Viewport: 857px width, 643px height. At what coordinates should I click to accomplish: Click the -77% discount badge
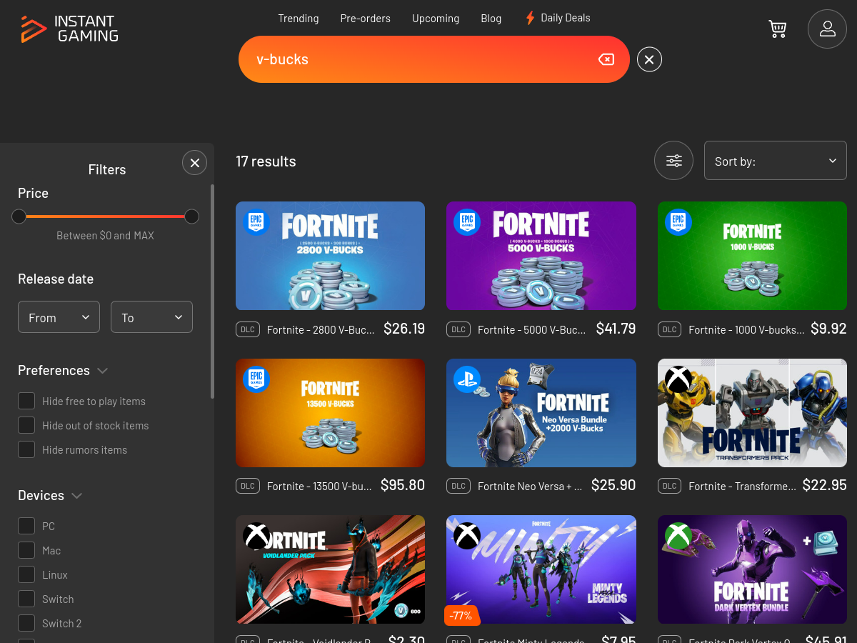461,615
